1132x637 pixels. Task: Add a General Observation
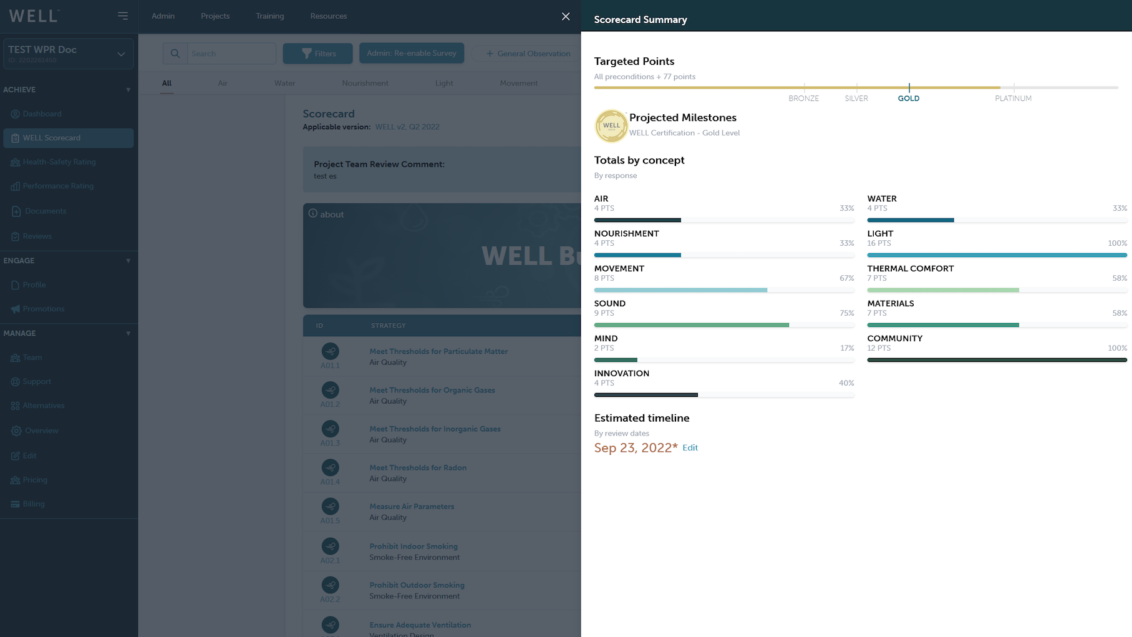(528, 54)
